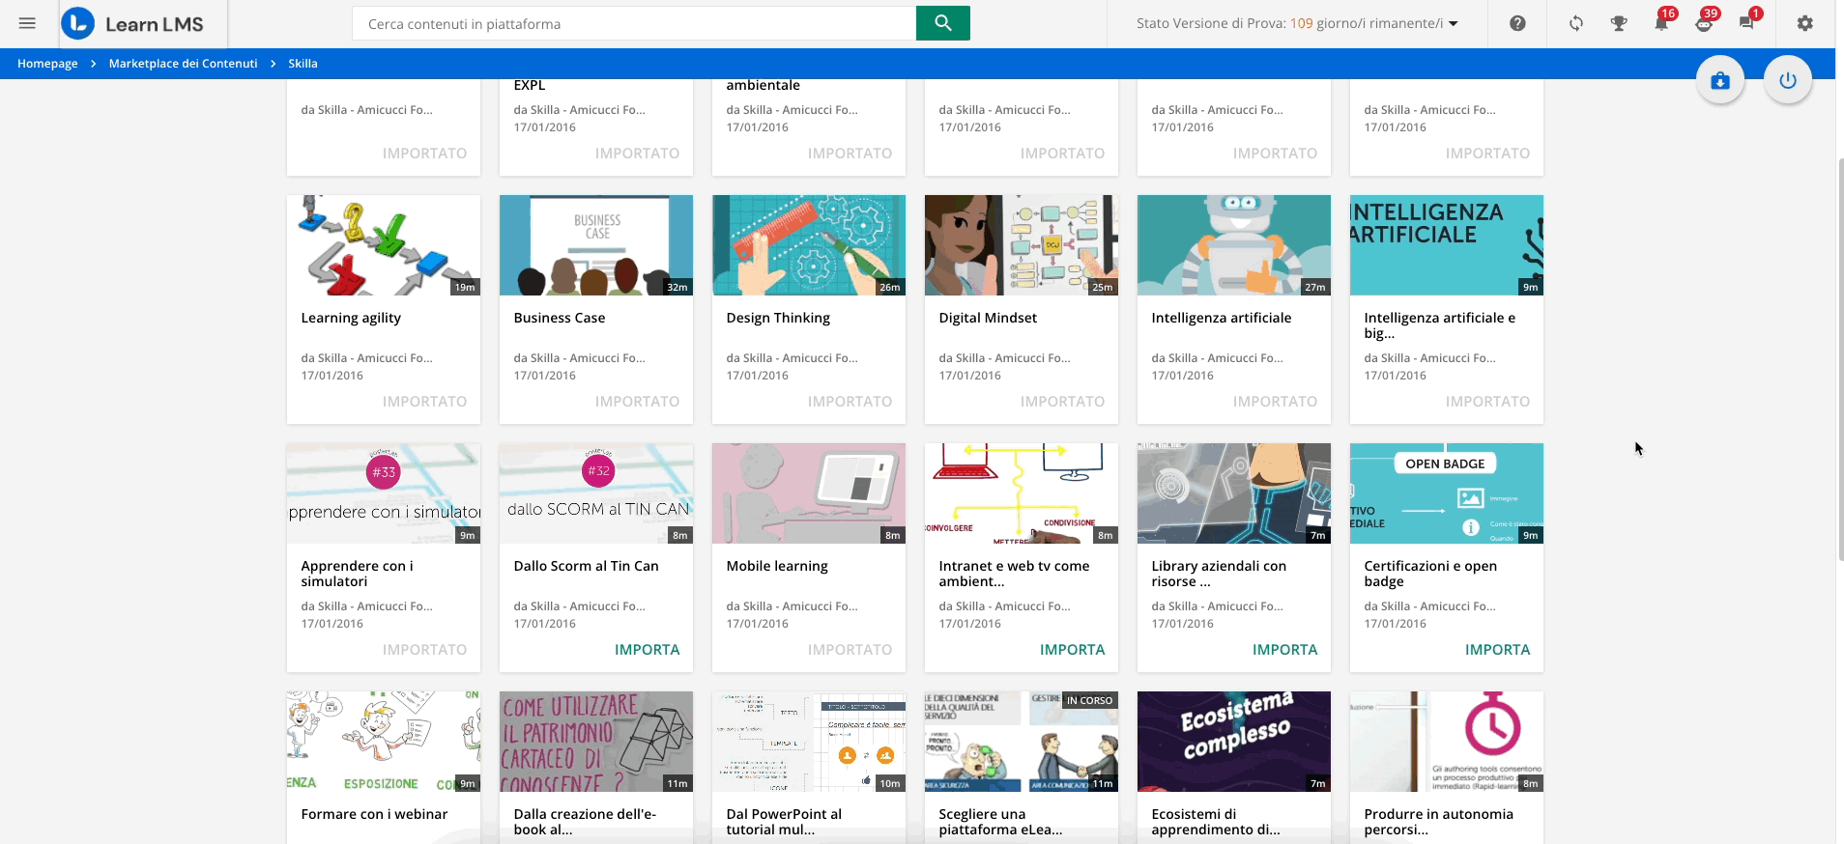The height and width of the screenshot is (844, 1844).
Task: Click the green search magnifier button
Action: click(x=942, y=23)
